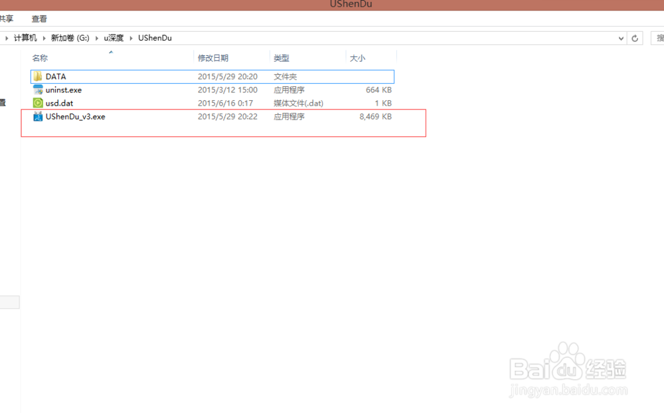The height and width of the screenshot is (413, 664).
Task: Click the uninst.exe application icon
Action: click(x=38, y=90)
